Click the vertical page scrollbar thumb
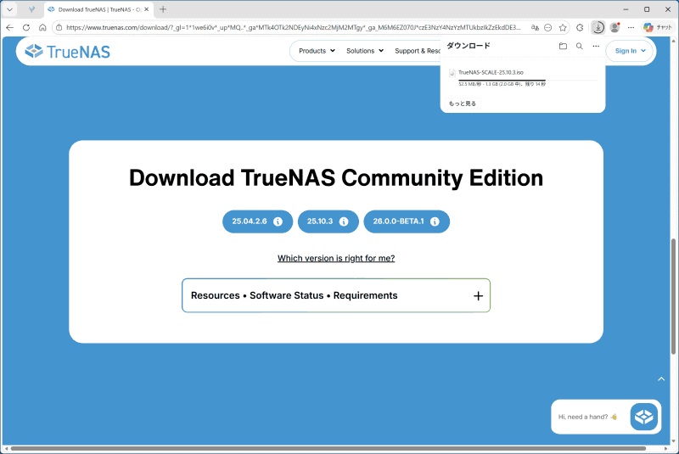Screen dimensions: 679x454 coord(673,296)
